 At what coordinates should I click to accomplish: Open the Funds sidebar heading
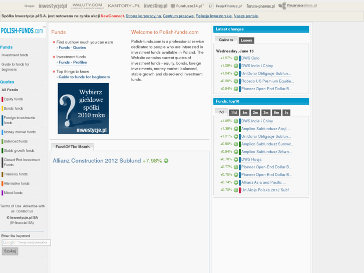(7, 47)
